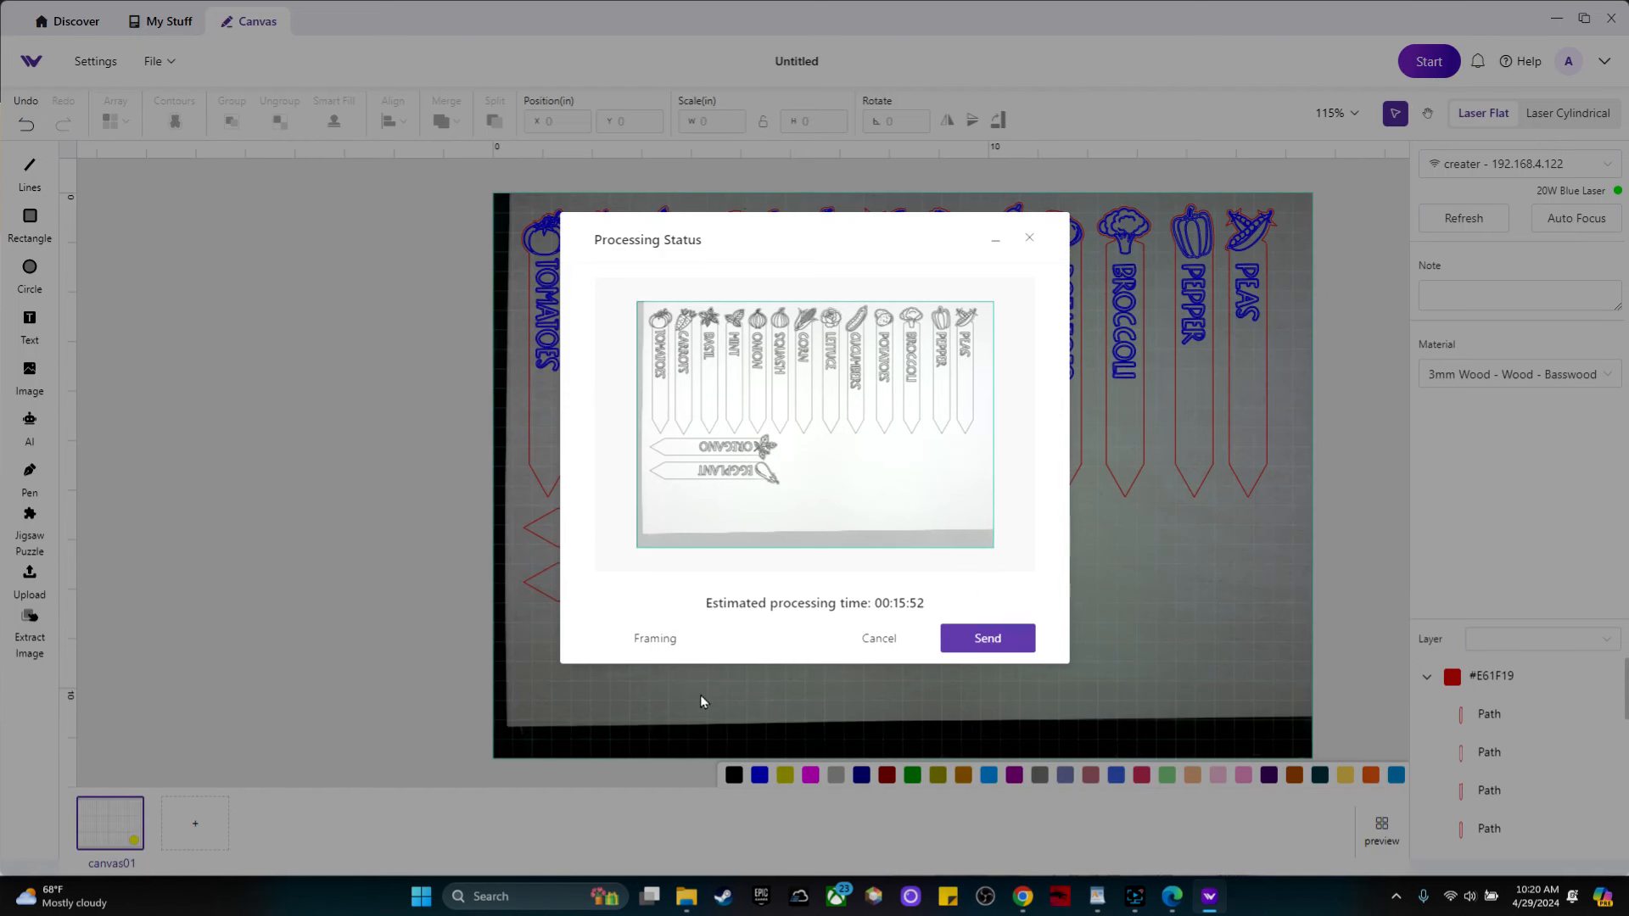Image resolution: width=1629 pixels, height=916 pixels.
Task: Click the Undo arrow icon
Action: (26, 125)
